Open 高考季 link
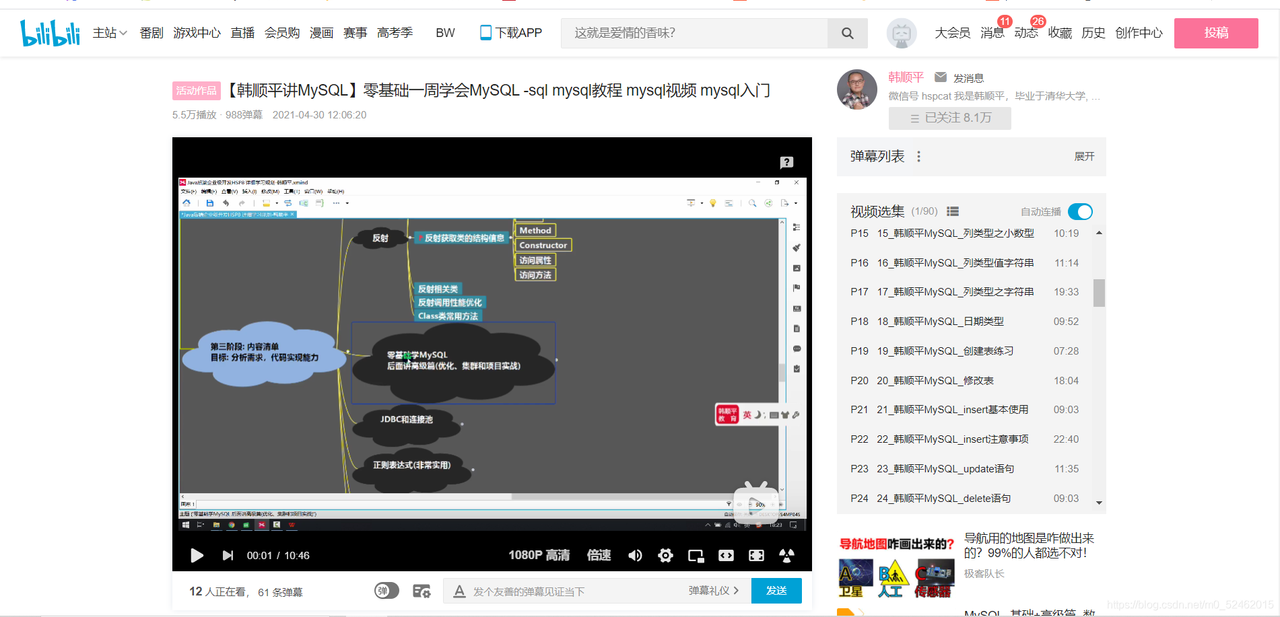The height and width of the screenshot is (617, 1280). pos(395,33)
